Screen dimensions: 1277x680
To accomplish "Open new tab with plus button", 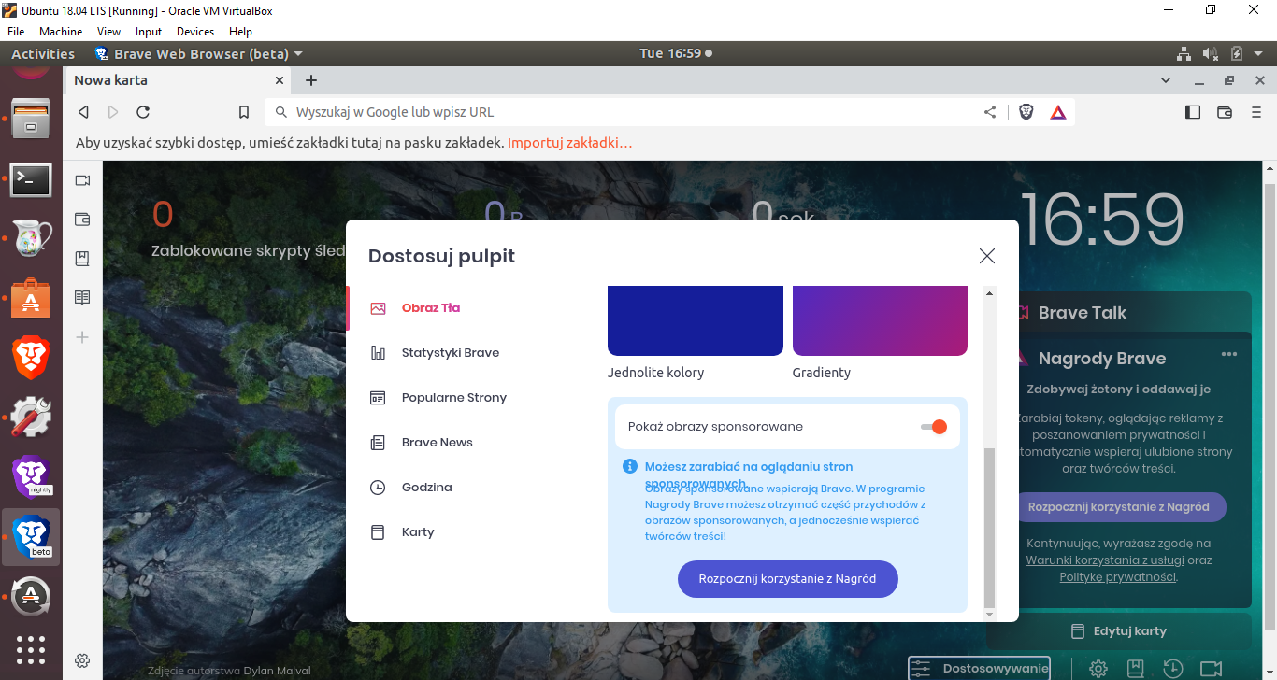I will pyautogui.click(x=311, y=80).
